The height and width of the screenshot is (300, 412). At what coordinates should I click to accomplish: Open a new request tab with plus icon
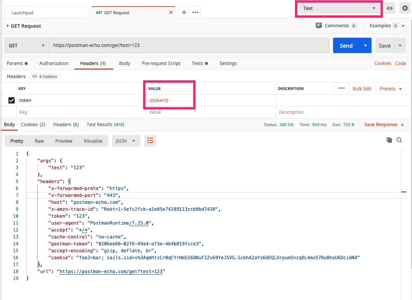point(184,12)
